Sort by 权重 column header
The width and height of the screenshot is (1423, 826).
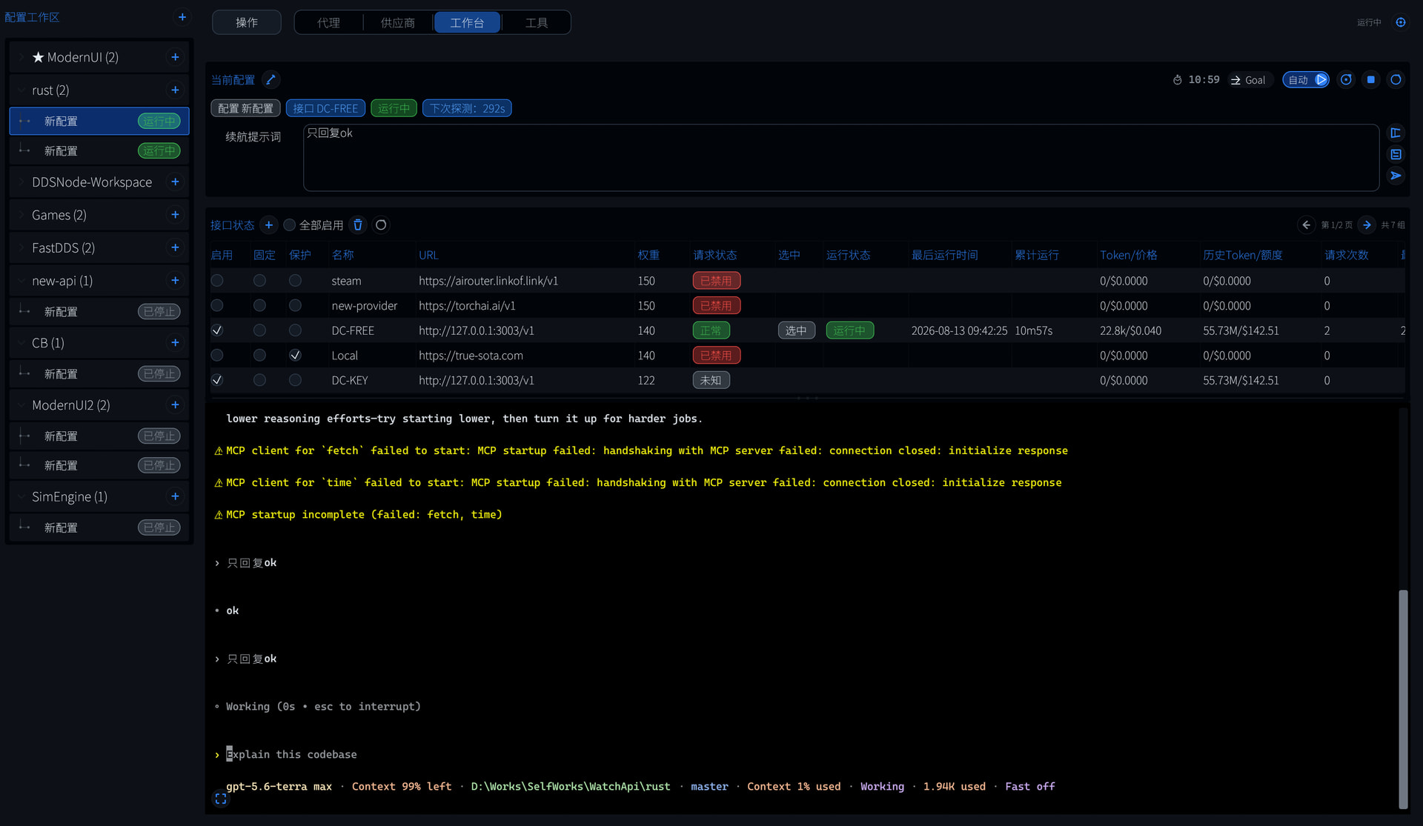[x=649, y=255]
